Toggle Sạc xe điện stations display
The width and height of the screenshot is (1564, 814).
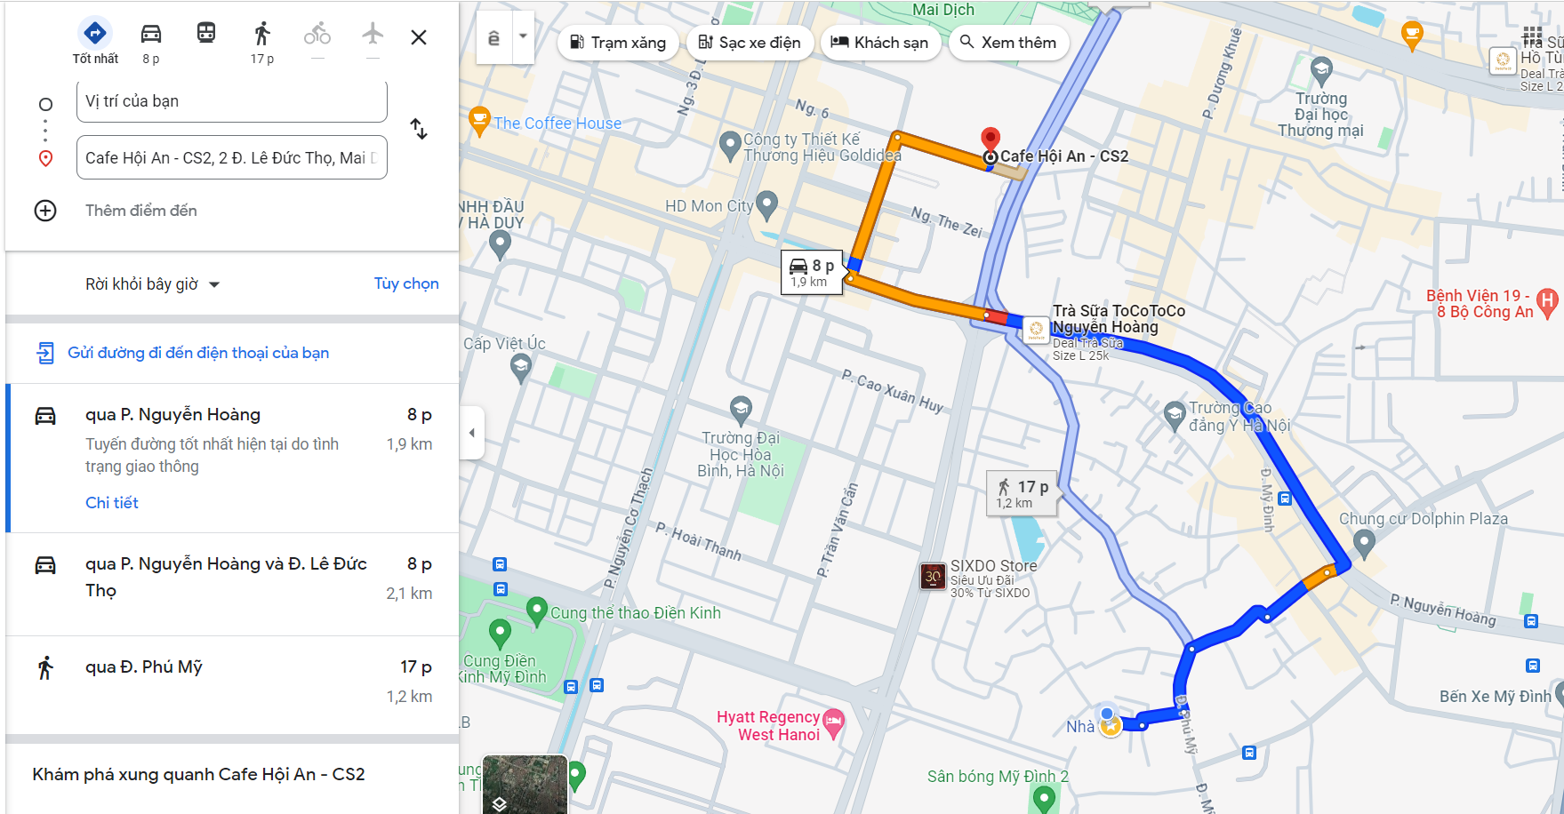pyautogui.click(x=749, y=43)
